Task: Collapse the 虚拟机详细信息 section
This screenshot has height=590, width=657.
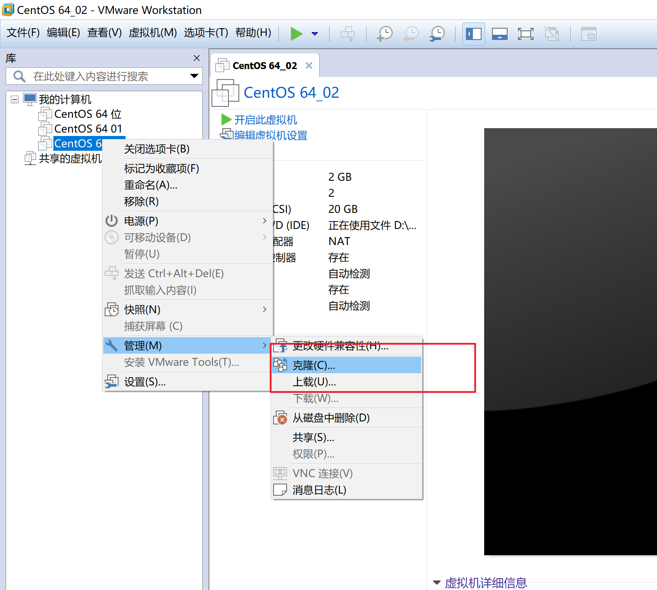Action: pos(437,583)
